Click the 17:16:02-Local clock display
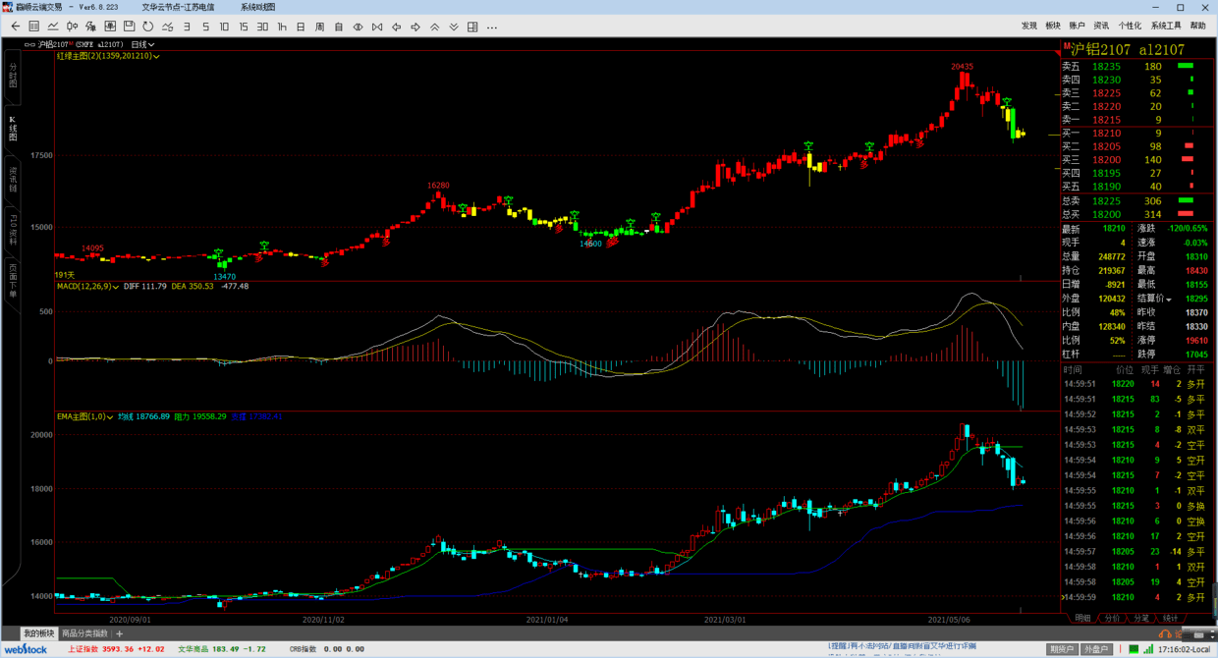Image resolution: width=1218 pixels, height=658 pixels. click(1184, 649)
